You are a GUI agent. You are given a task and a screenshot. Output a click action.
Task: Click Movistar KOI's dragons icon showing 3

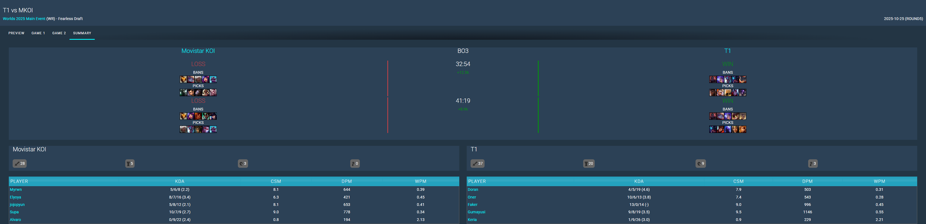pos(243,163)
